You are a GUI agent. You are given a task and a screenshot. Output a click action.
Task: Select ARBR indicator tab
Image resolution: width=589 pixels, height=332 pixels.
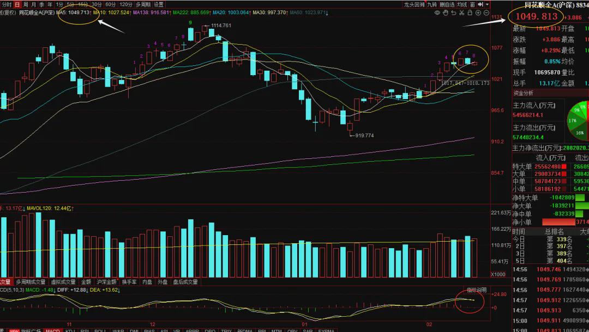click(193, 330)
